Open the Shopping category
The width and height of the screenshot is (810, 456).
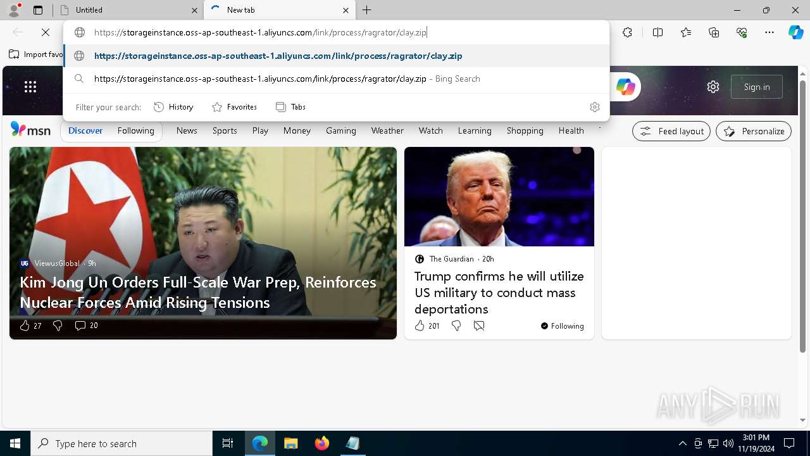click(525, 130)
